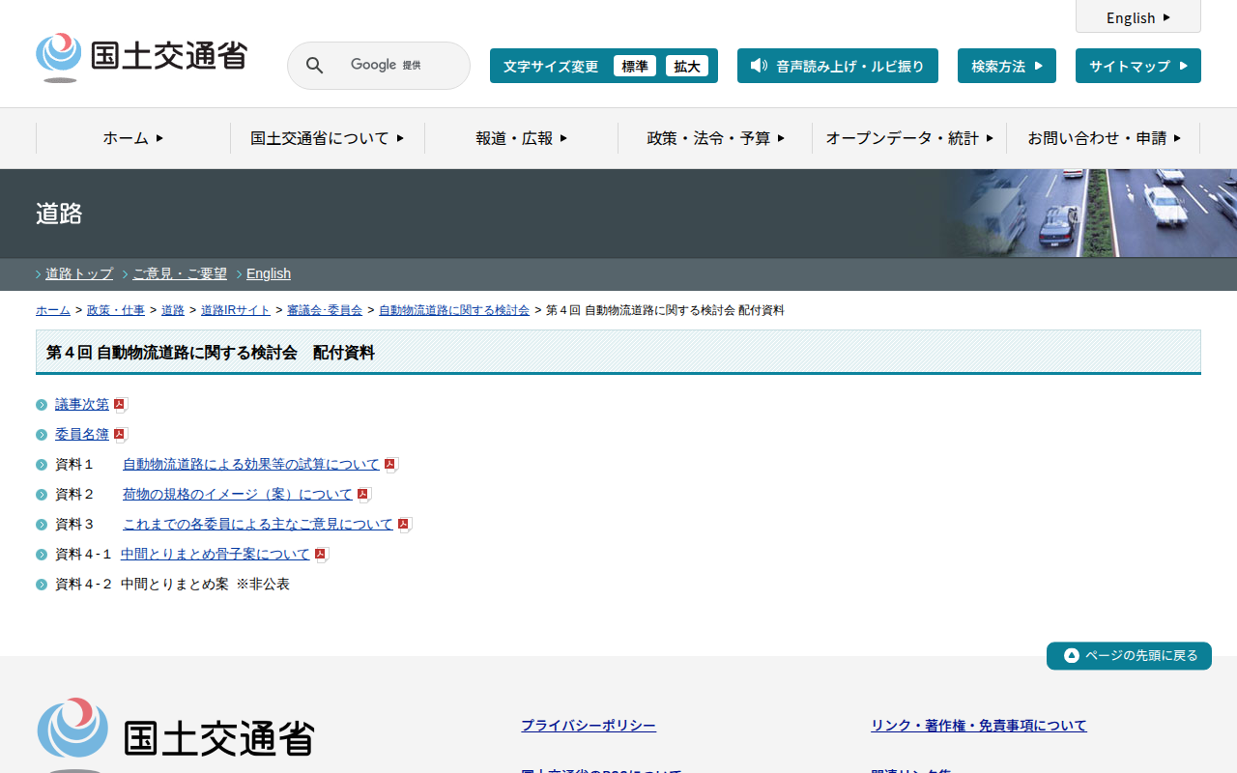The image size is (1237, 773).
Task: Click PDF icon next to これまでの各委員による主なご意見について
Action: point(404,525)
